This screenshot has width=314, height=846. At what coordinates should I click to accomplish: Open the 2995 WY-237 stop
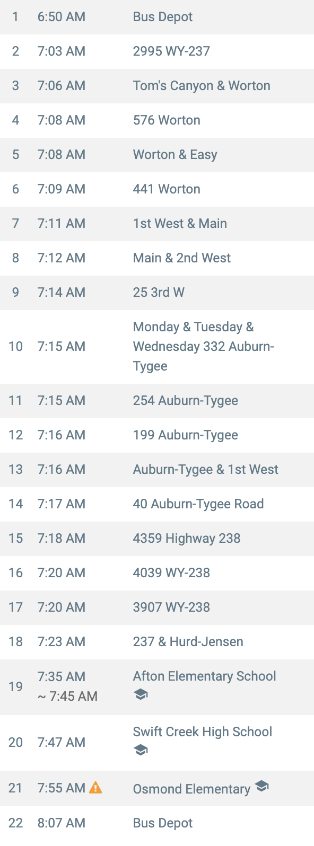pos(157,51)
